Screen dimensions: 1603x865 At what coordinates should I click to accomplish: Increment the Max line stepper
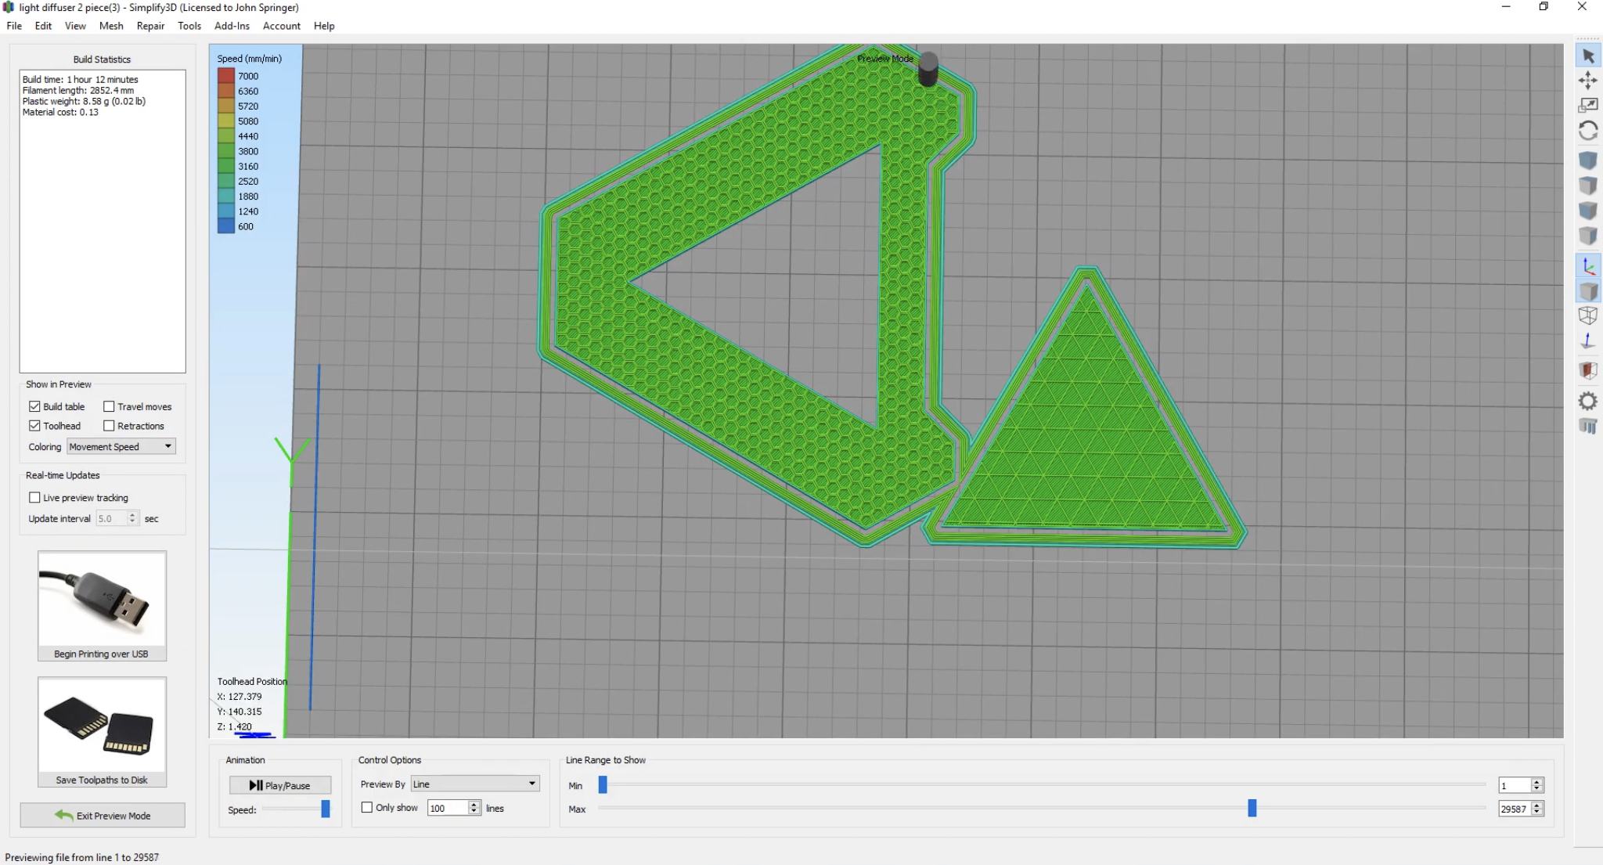pyautogui.click(x=1537, y=805)
